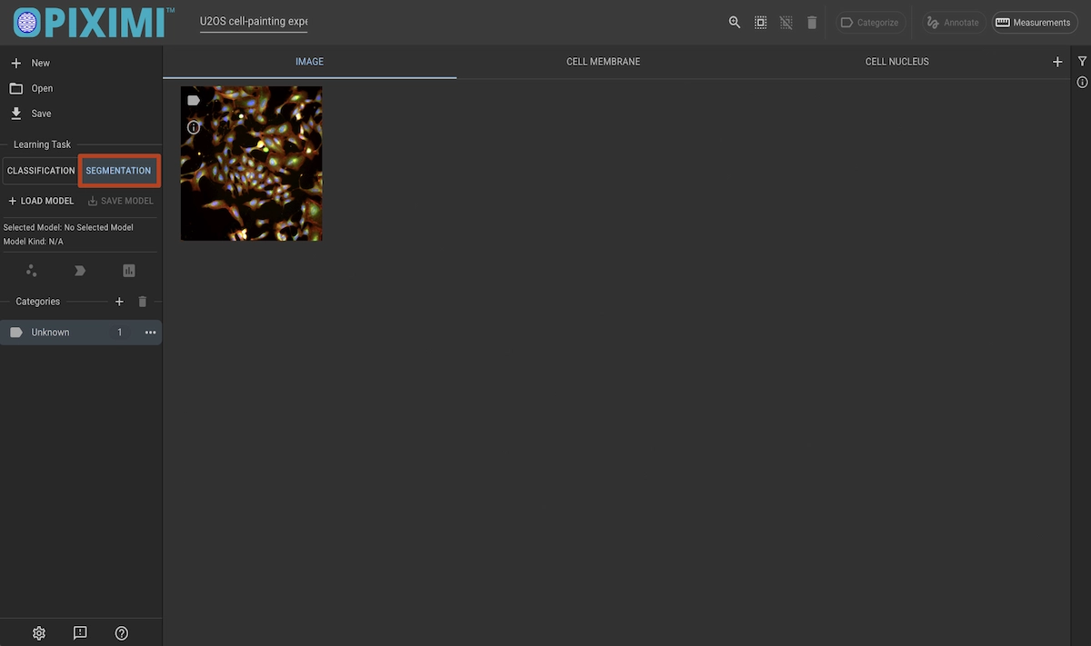Click the Selected Model status text
Viewport: 1091px width, 646px height.
point(69,227)
